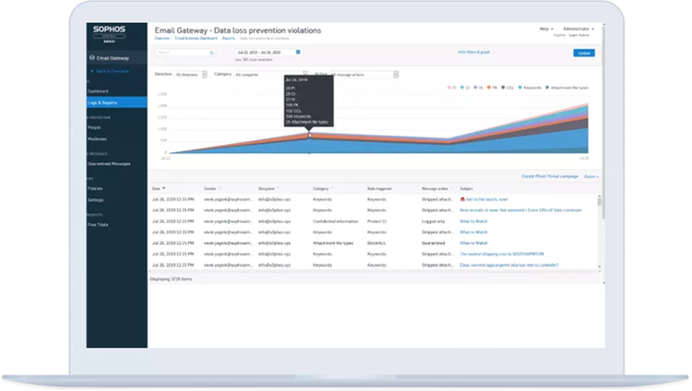Click the Sophos Central logo
692x391 pixels.
pyautogui.click(x=109, y=34)
